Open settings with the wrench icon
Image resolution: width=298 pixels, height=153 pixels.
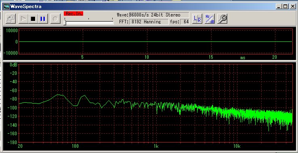222,19
